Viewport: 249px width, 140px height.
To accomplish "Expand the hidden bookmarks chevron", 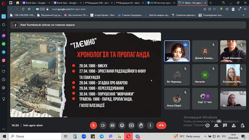I will (x=243, y=15).
